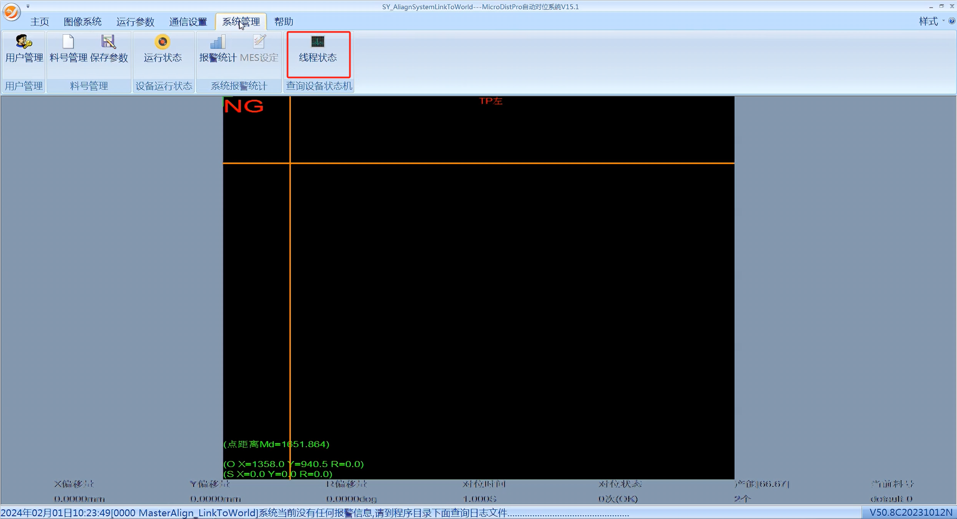Select the 通信设置 tab
Image resolution: width=957 pixels, height=519 pixels.
coord(188,22)
